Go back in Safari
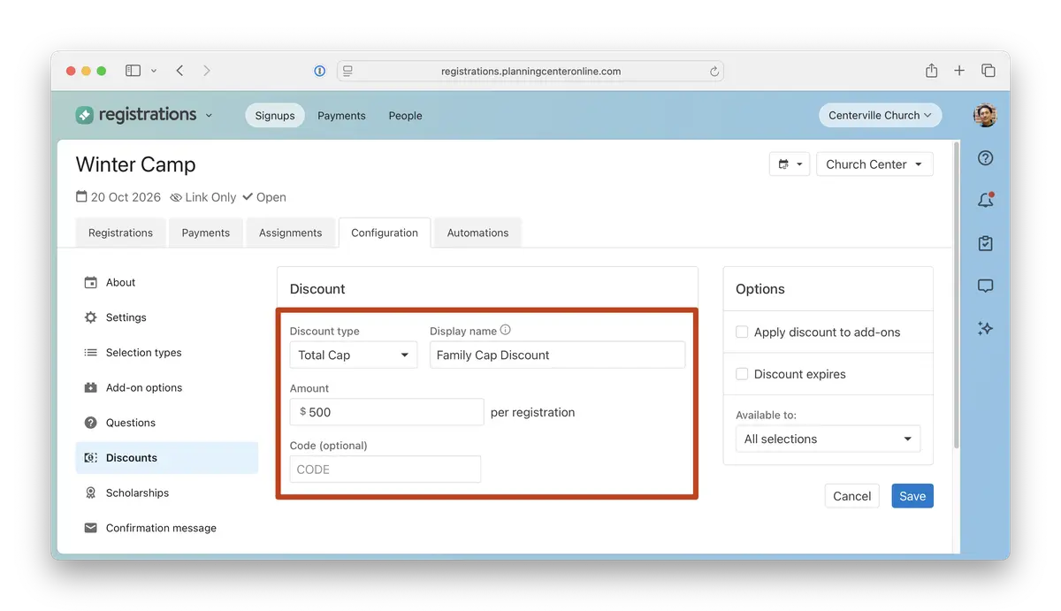The height and width of the screenshot is (611, 1061). pyautogui.click(x=179, y=71)
